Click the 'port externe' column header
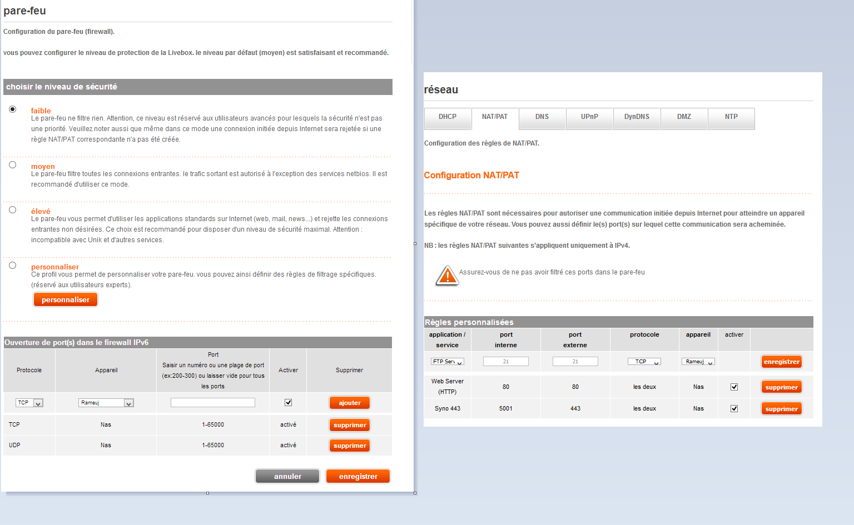 (x=575, y=339)
